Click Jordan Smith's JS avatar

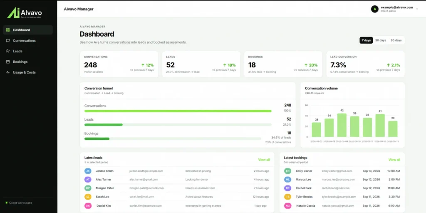pyautogui.click(x=87, y=171)
